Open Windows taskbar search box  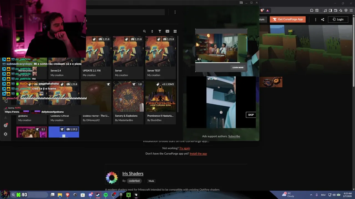[x=29, y=195]
